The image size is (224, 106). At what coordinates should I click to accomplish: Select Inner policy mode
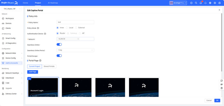pos(58,28)
